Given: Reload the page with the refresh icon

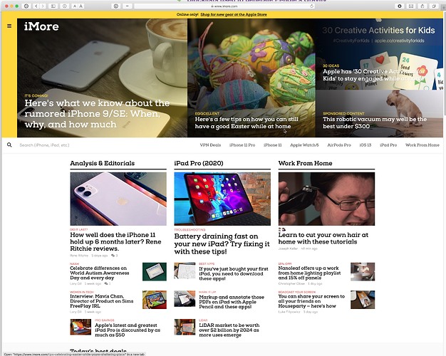Looking at the screenshot, I should click(x=312, y=6).
